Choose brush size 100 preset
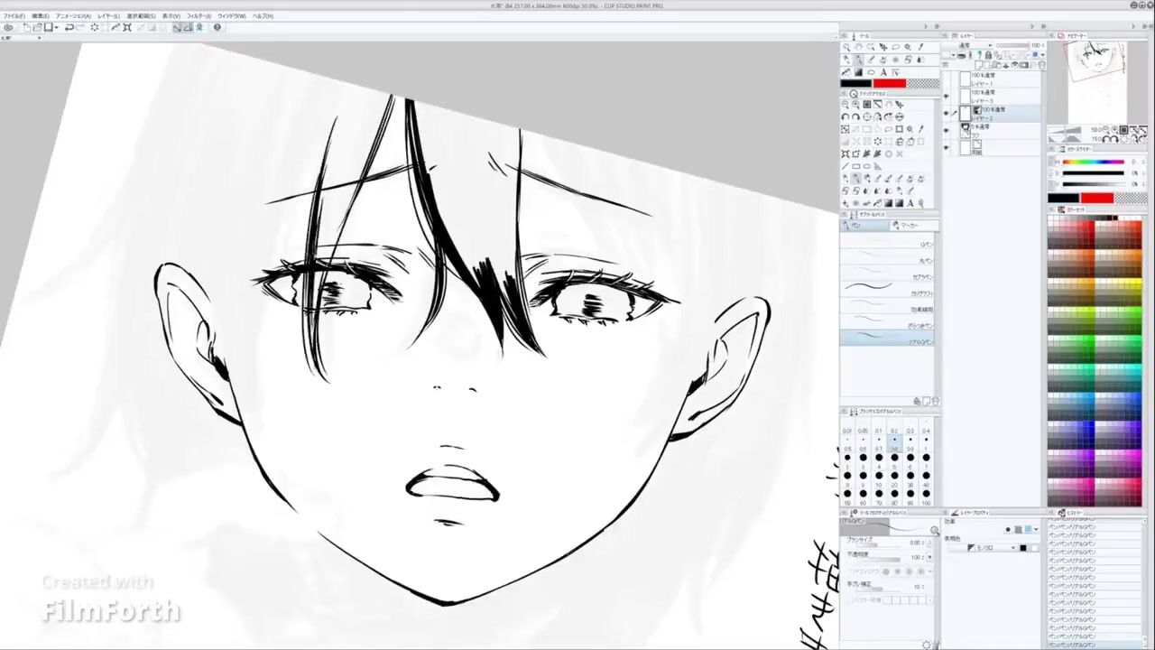 tap(926, 495)
